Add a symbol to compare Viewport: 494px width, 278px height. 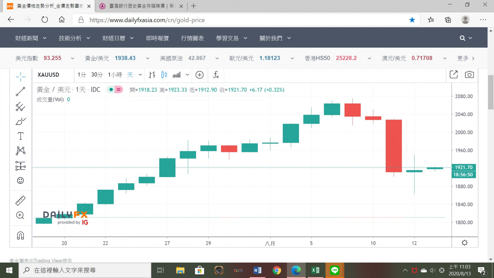[x=200, y=75]
